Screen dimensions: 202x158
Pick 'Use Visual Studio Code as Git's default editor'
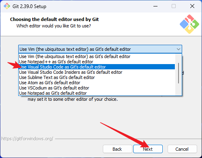[x=97, y=67]
